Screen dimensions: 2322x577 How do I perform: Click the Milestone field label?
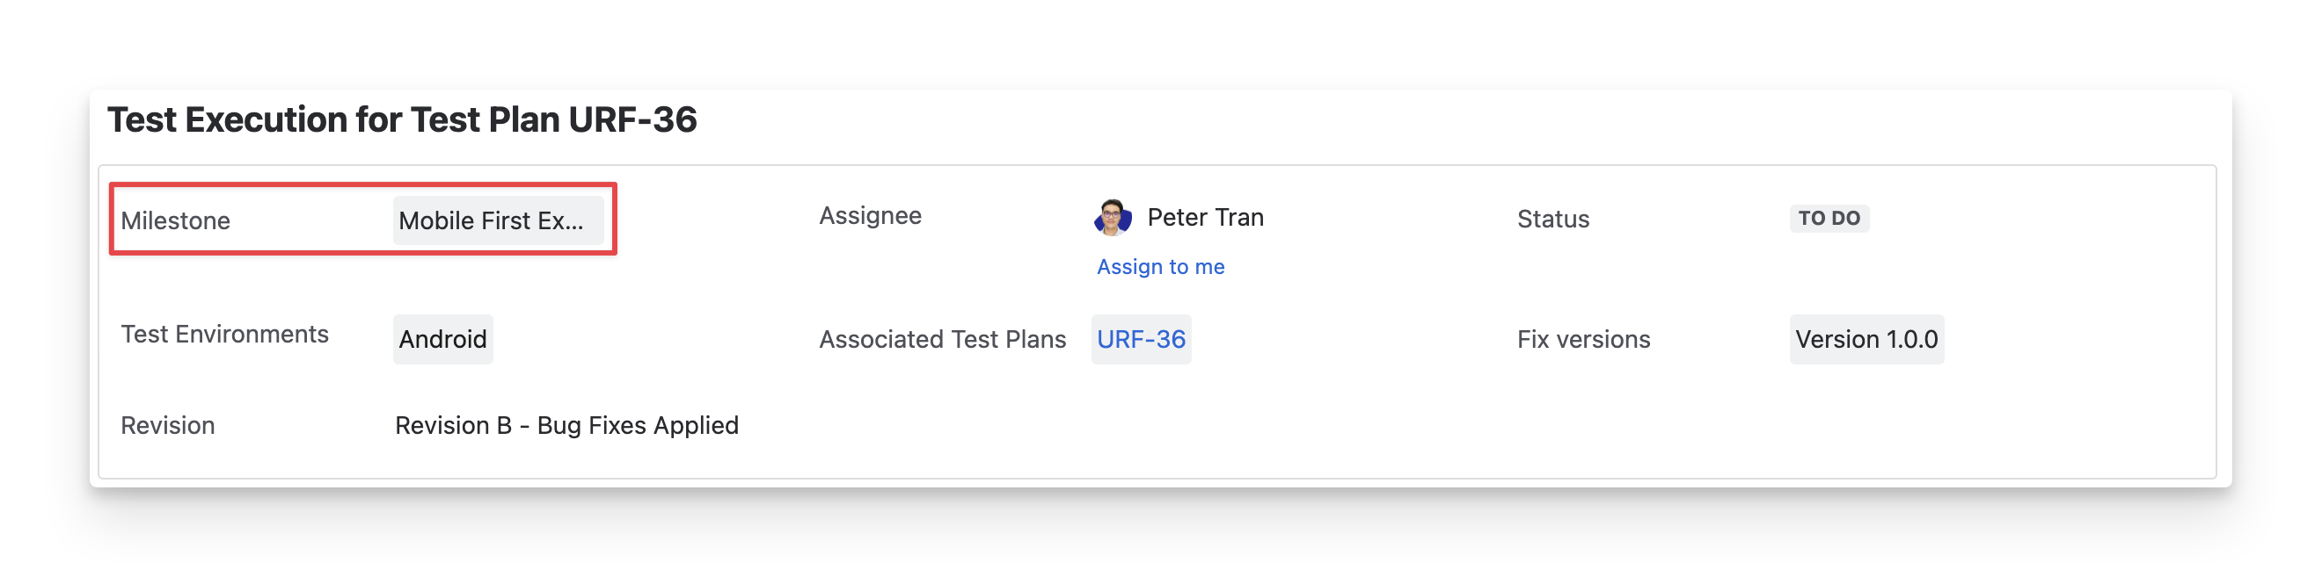click(x=176, y=220)
